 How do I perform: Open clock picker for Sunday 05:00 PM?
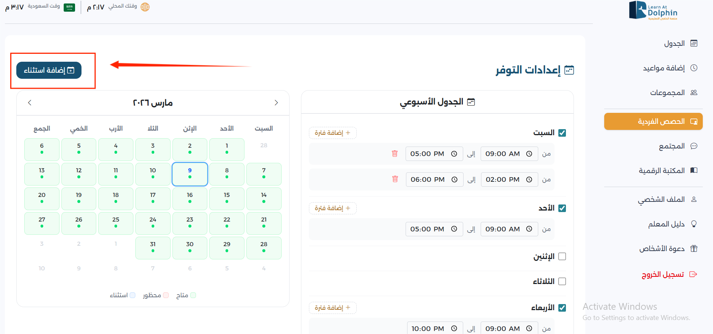point(454,229)
